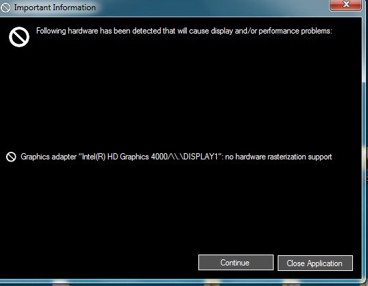This screenshot has height=286, width=368.
Task: Click the large prohibition warning icon
Action: 19,37
